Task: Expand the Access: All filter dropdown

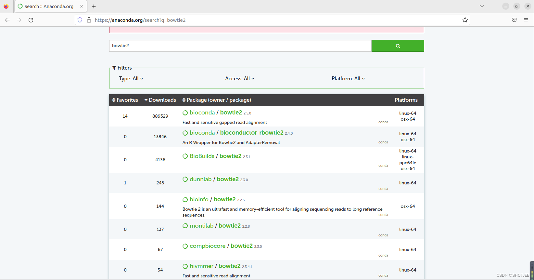Action: click(240, 79)
